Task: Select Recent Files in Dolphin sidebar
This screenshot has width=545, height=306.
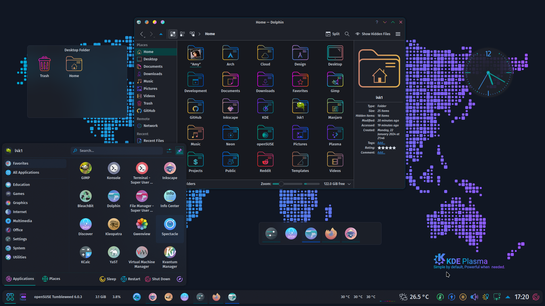Action: 156,141
